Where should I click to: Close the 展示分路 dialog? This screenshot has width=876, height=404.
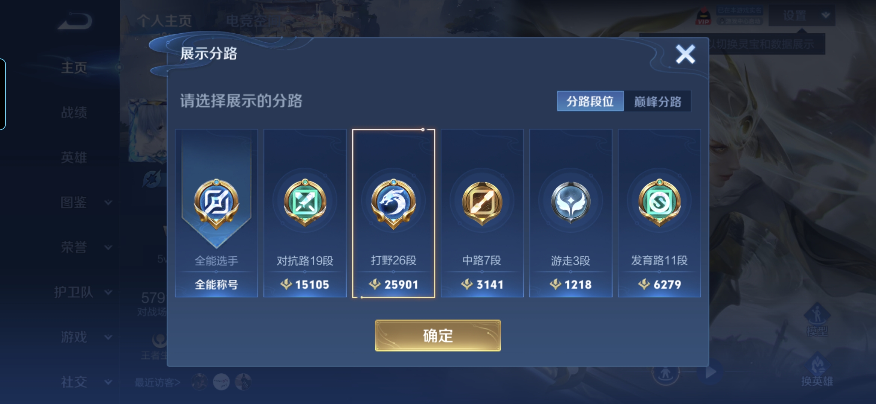point(685,54)
